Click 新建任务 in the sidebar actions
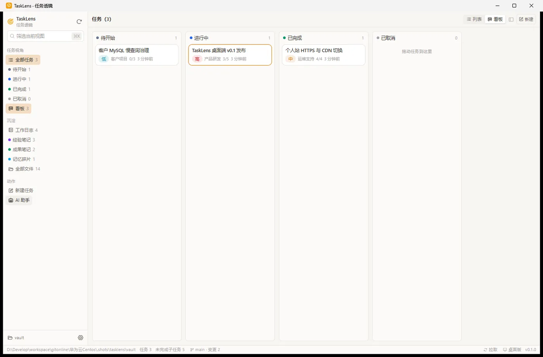This screenshot has height=357, width=543. tap(21, 191)
